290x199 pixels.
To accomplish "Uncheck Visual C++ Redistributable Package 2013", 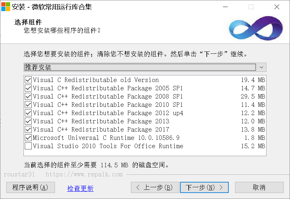I will [x=28, y=121].
